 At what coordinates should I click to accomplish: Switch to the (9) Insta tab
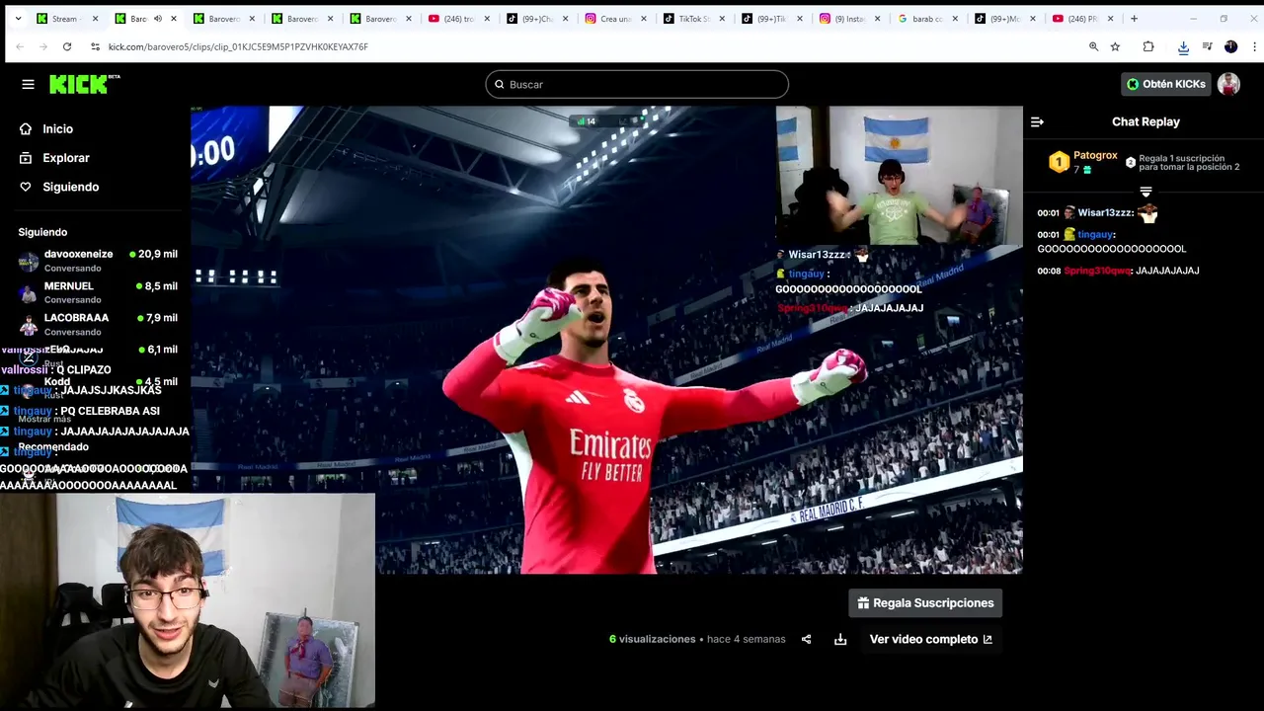click(x=851, y=19)
